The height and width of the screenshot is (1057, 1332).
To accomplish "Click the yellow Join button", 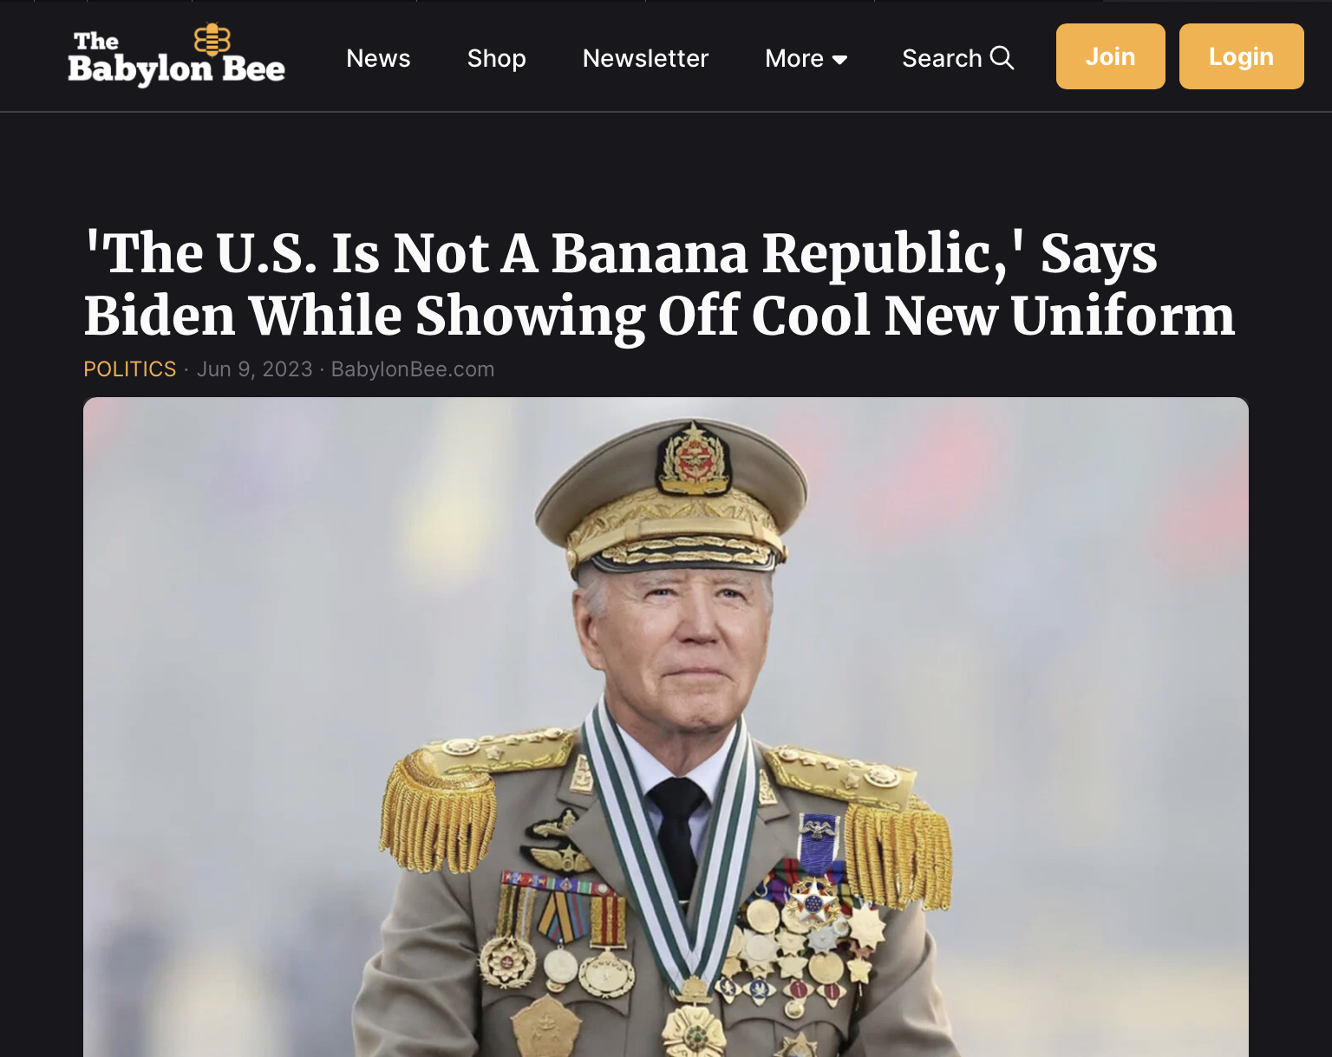I will point(1111,56).
